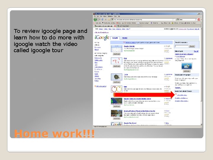Open the Edit menu

(98, 16)
